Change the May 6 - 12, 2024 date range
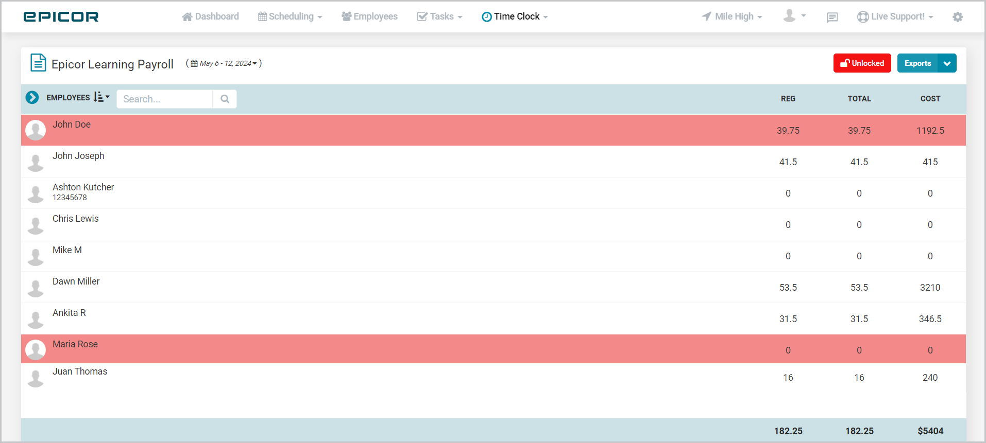 tap(224, 63)
